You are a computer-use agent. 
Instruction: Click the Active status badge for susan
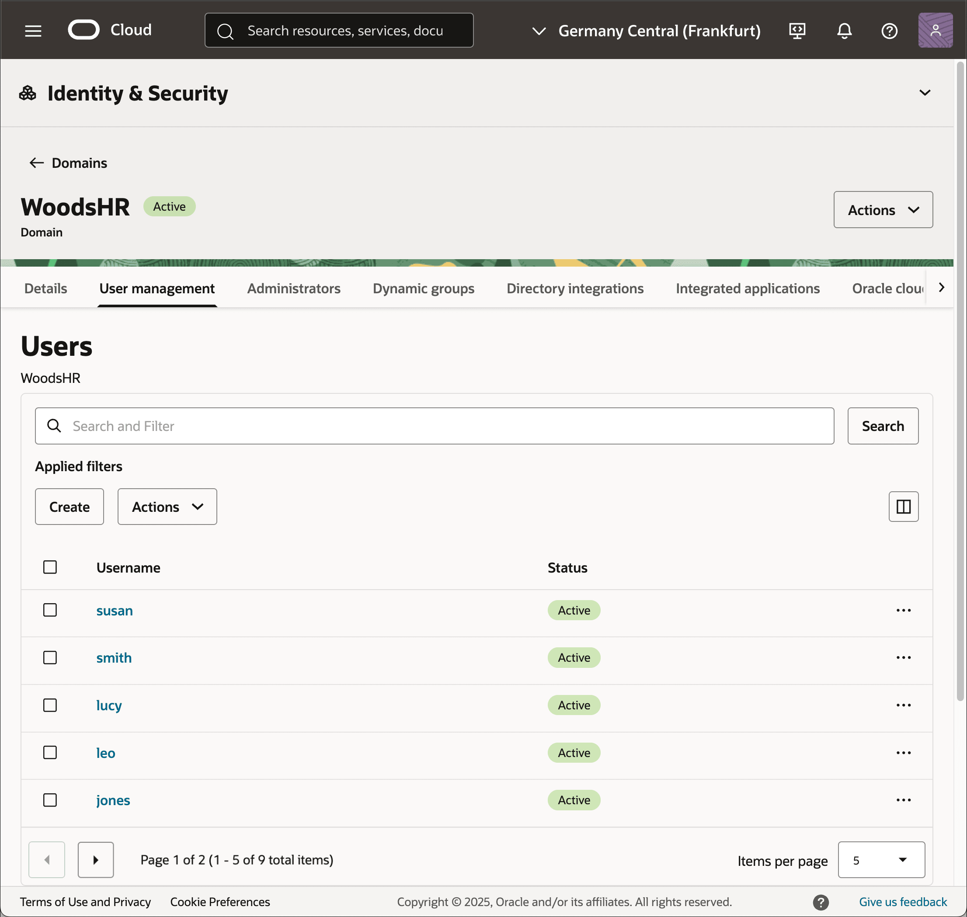(x=574, y=610)
